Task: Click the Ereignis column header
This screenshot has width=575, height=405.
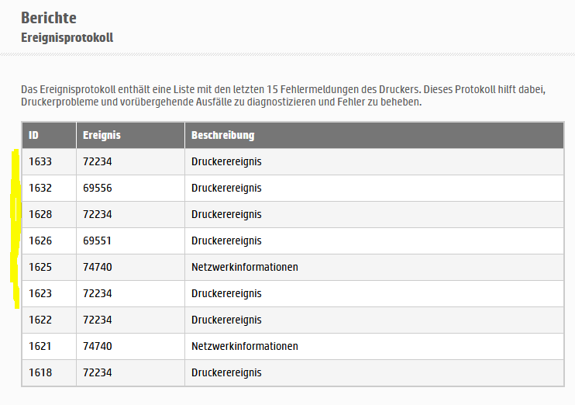Action: pyautogui.click(x=102, y=136)
